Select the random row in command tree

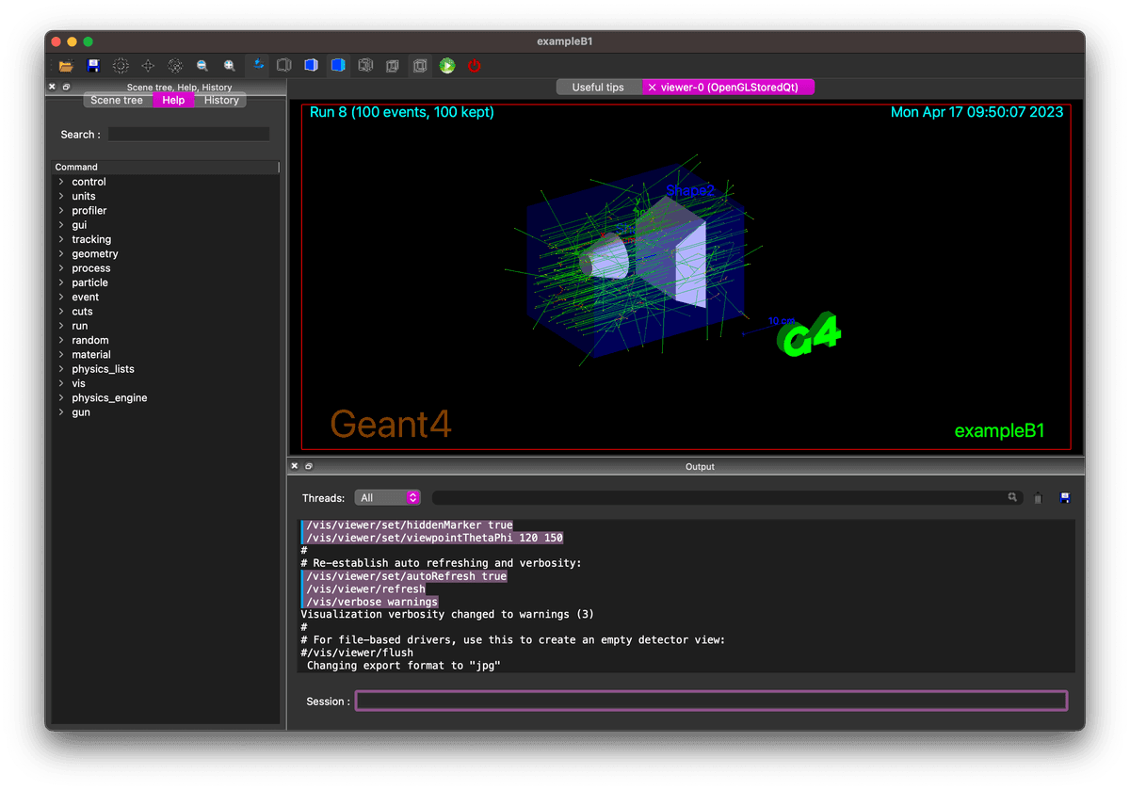(166, 340)
